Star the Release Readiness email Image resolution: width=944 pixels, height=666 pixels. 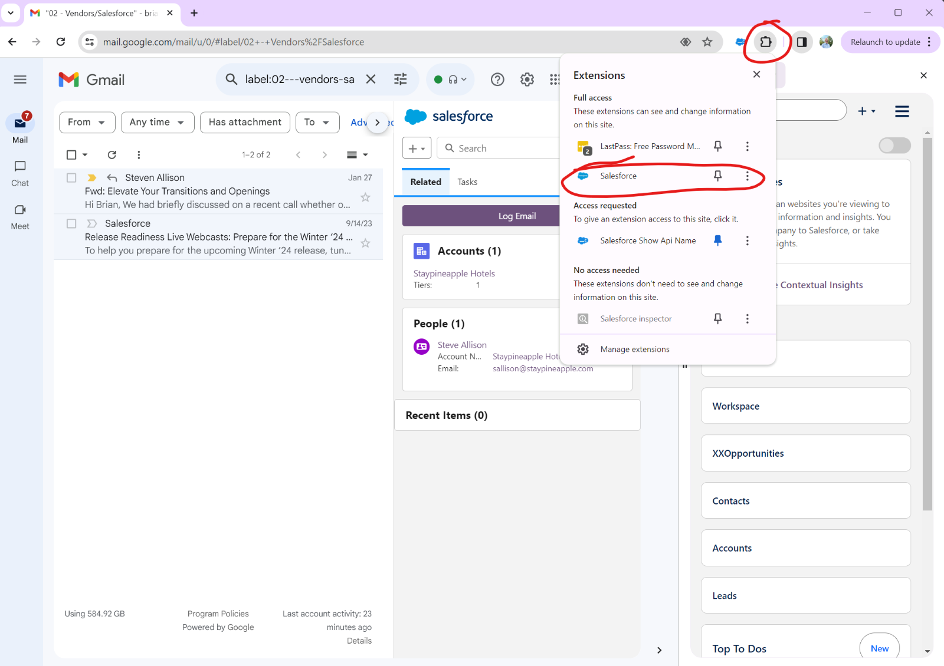pos(366,243)
